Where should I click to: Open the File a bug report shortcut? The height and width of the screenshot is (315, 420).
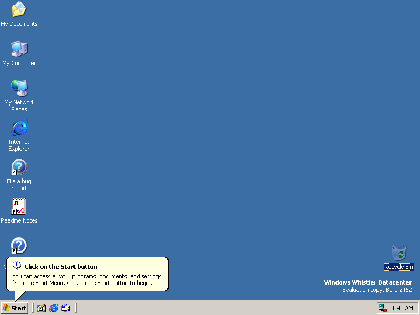pyautogui.click(x=19, y=167)
